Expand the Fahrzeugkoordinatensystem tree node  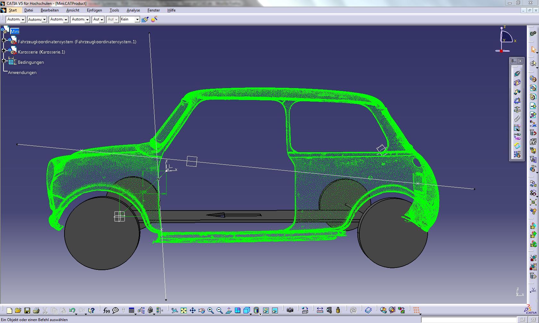click(4, 40)
